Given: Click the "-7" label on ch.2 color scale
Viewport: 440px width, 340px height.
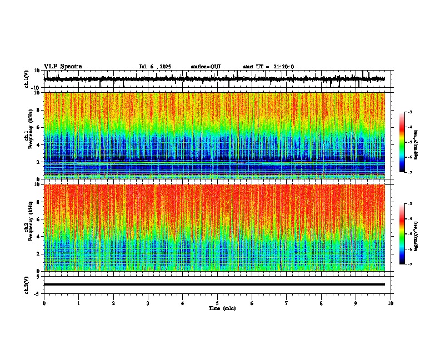Looking at the screenshot, I should [x=409, y=264].
